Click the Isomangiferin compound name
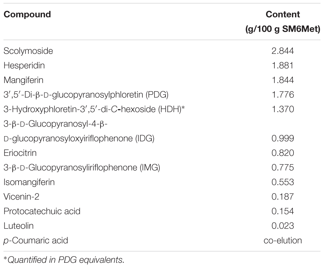The image size is (324, 268). click(29, 182)
